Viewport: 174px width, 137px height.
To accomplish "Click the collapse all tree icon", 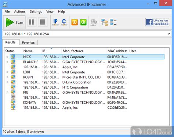I will [x=113, y=22].
